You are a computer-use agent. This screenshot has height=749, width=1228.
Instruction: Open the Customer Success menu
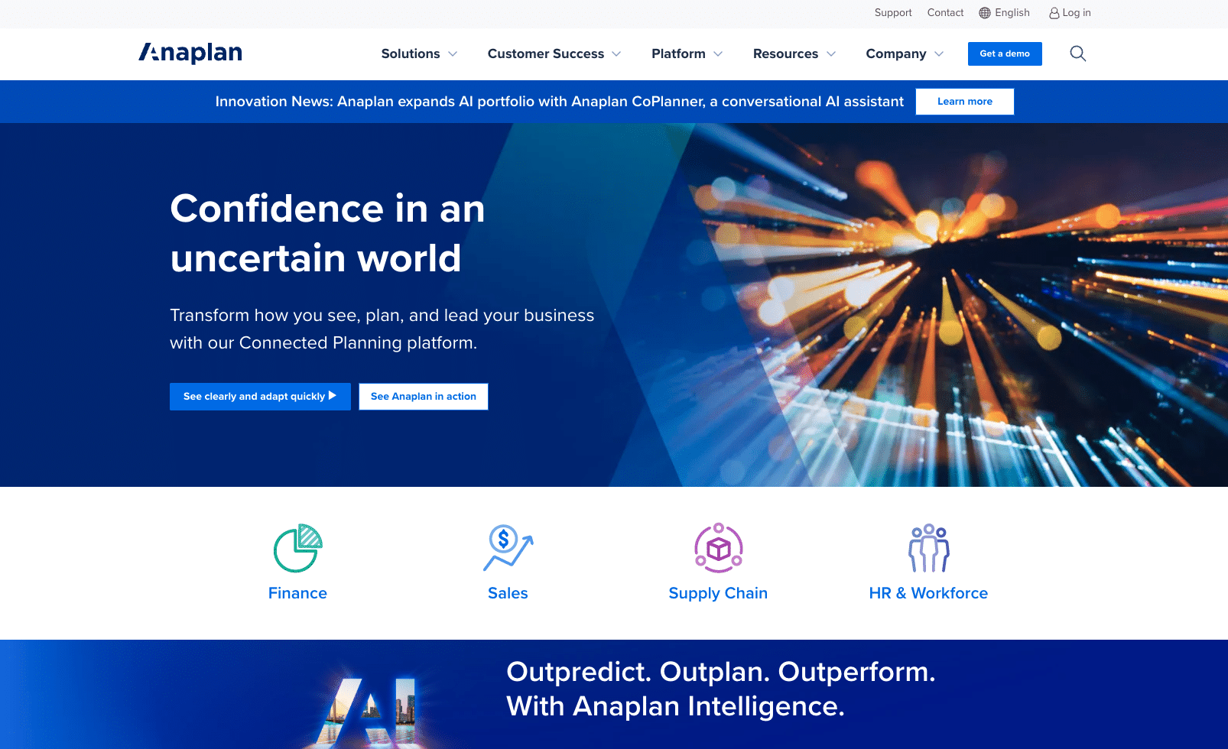(x=546, y=53)
